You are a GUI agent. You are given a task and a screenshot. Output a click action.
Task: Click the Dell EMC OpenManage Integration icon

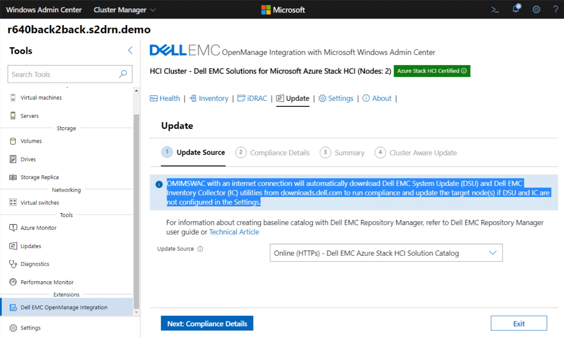point(13,307)
